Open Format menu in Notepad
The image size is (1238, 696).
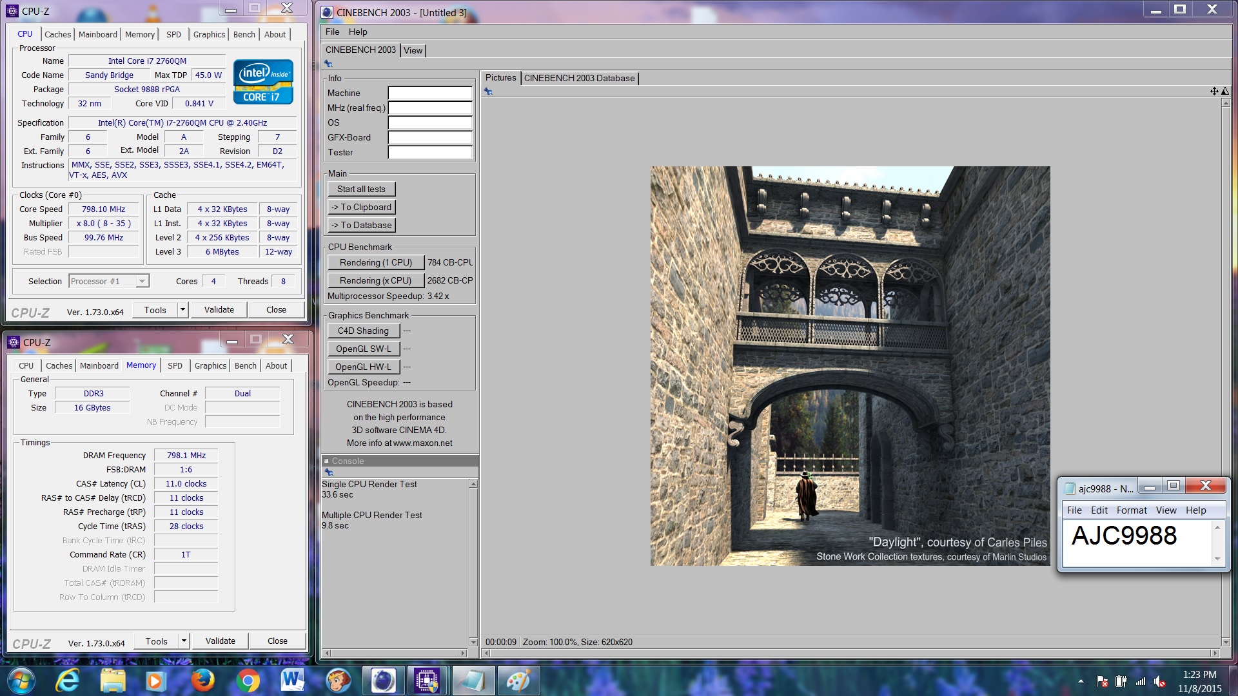coord(1132,510)
